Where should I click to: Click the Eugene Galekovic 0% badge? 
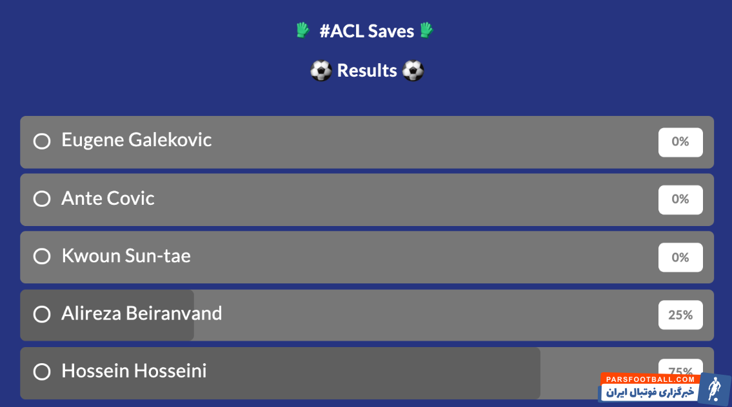pyautogui.click(x=680, y=142)
